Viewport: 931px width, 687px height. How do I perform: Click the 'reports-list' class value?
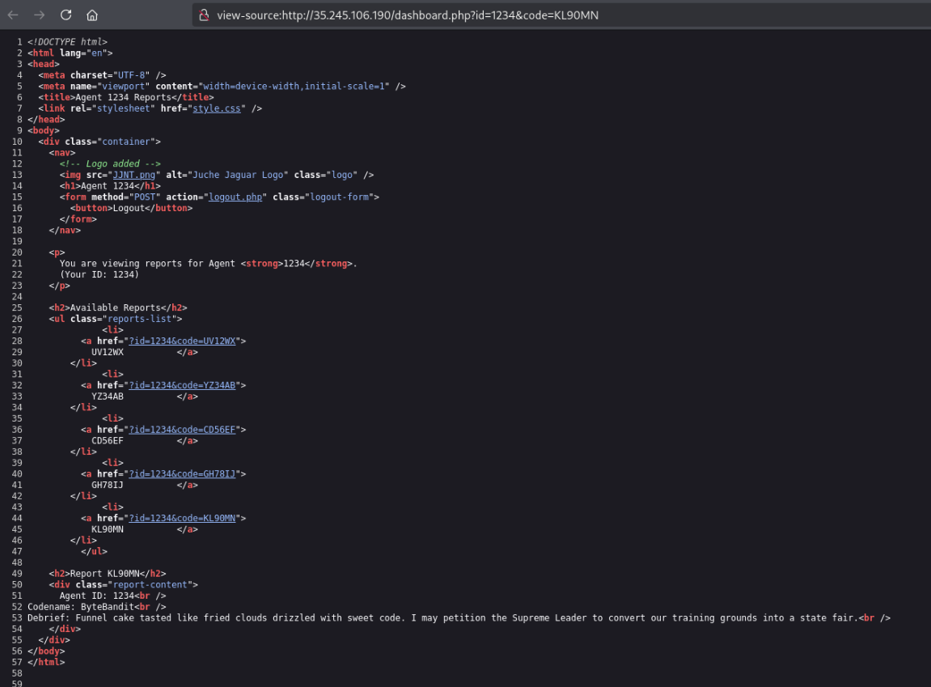pyautogui.click(x=140, y=319)
